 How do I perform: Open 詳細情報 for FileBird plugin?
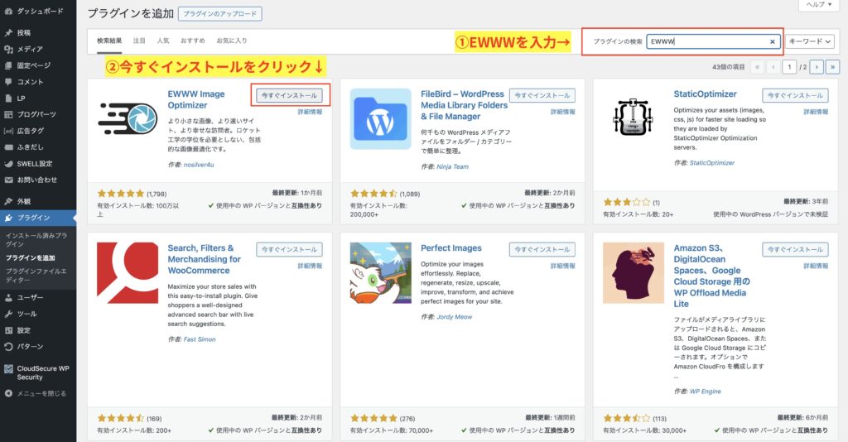click(562, 111)
